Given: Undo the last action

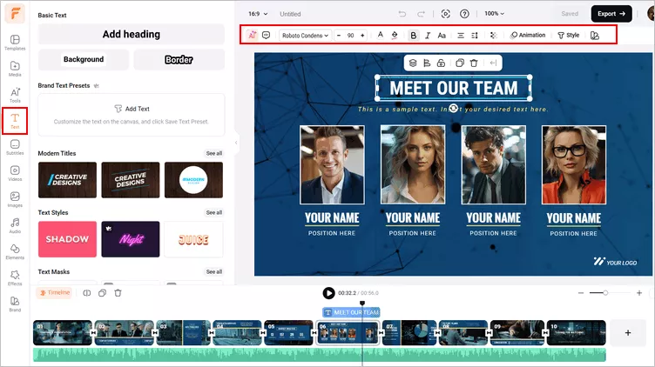Looking at the screenshot, I should tap(402, 14).
